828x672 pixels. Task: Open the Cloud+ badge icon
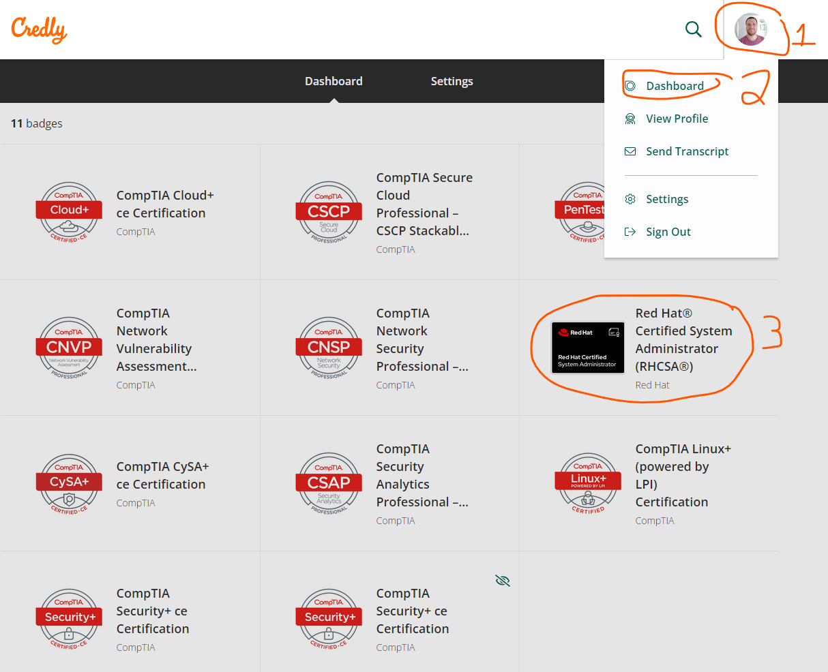tap(69, 213)
